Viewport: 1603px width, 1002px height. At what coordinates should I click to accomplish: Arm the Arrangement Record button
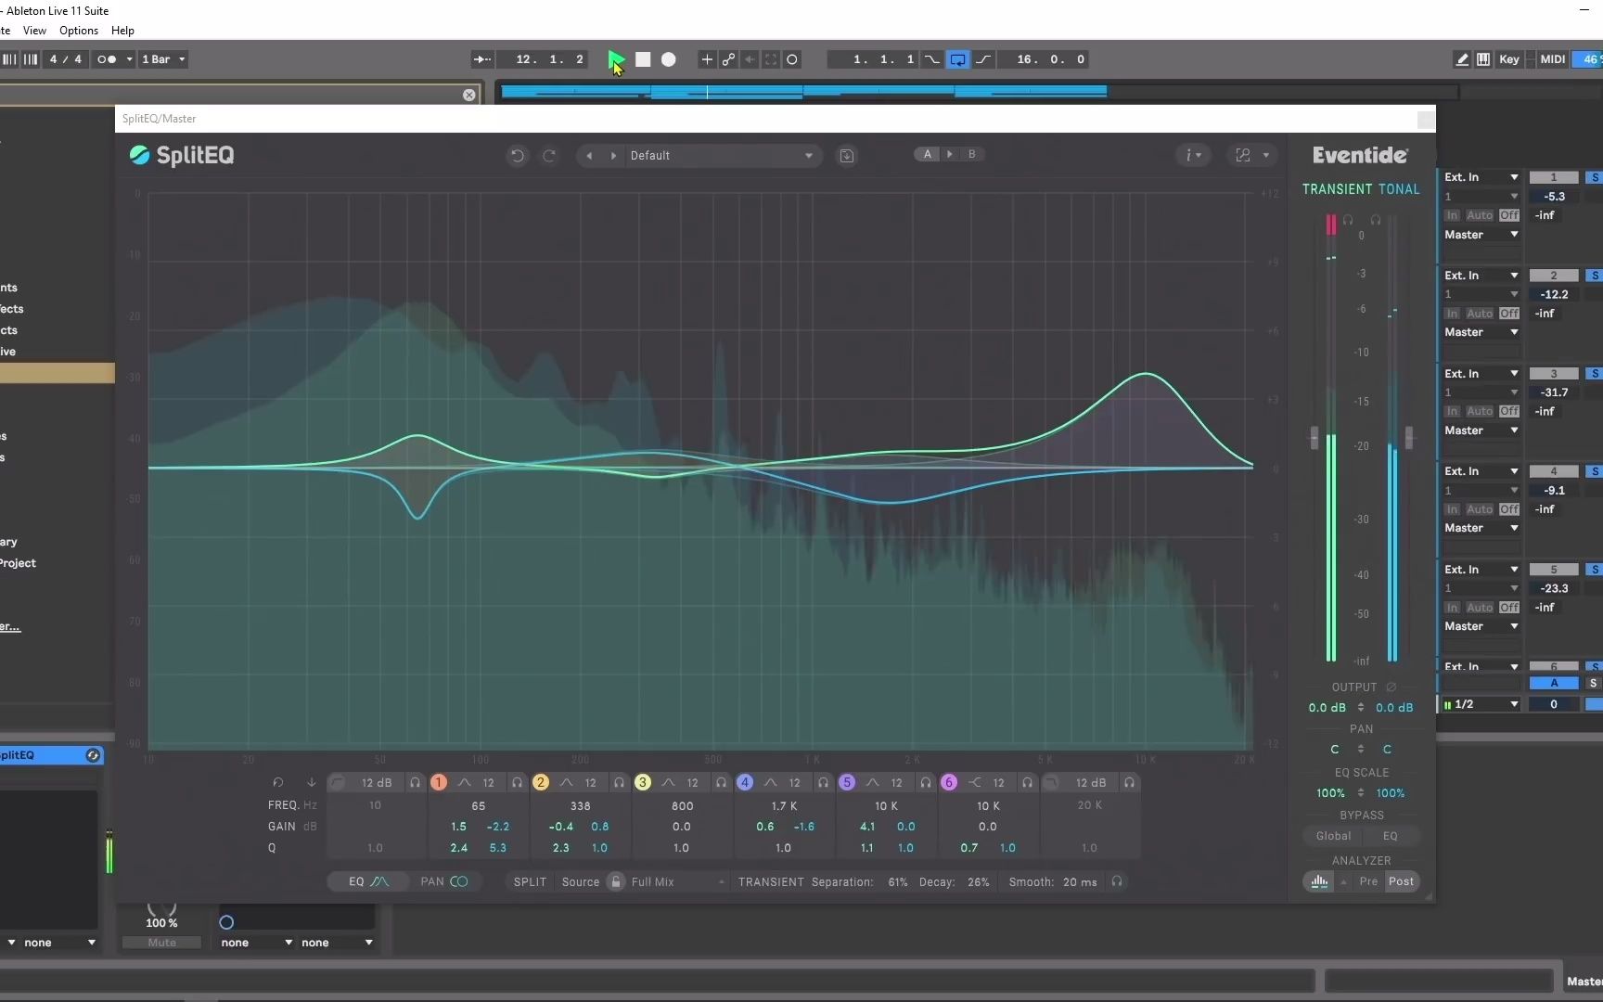[x=669, y=59]
